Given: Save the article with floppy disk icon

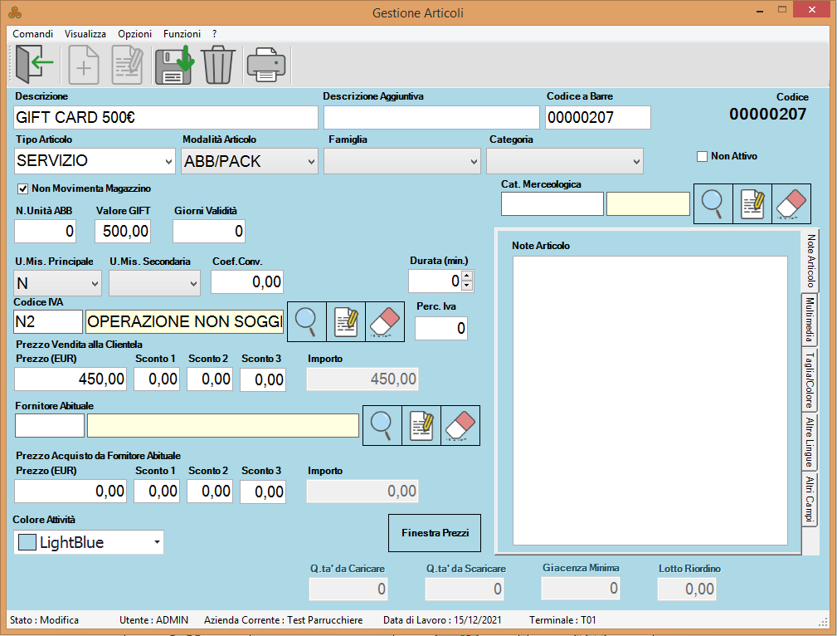Looking at the screenshot, I should click(173, 65).
